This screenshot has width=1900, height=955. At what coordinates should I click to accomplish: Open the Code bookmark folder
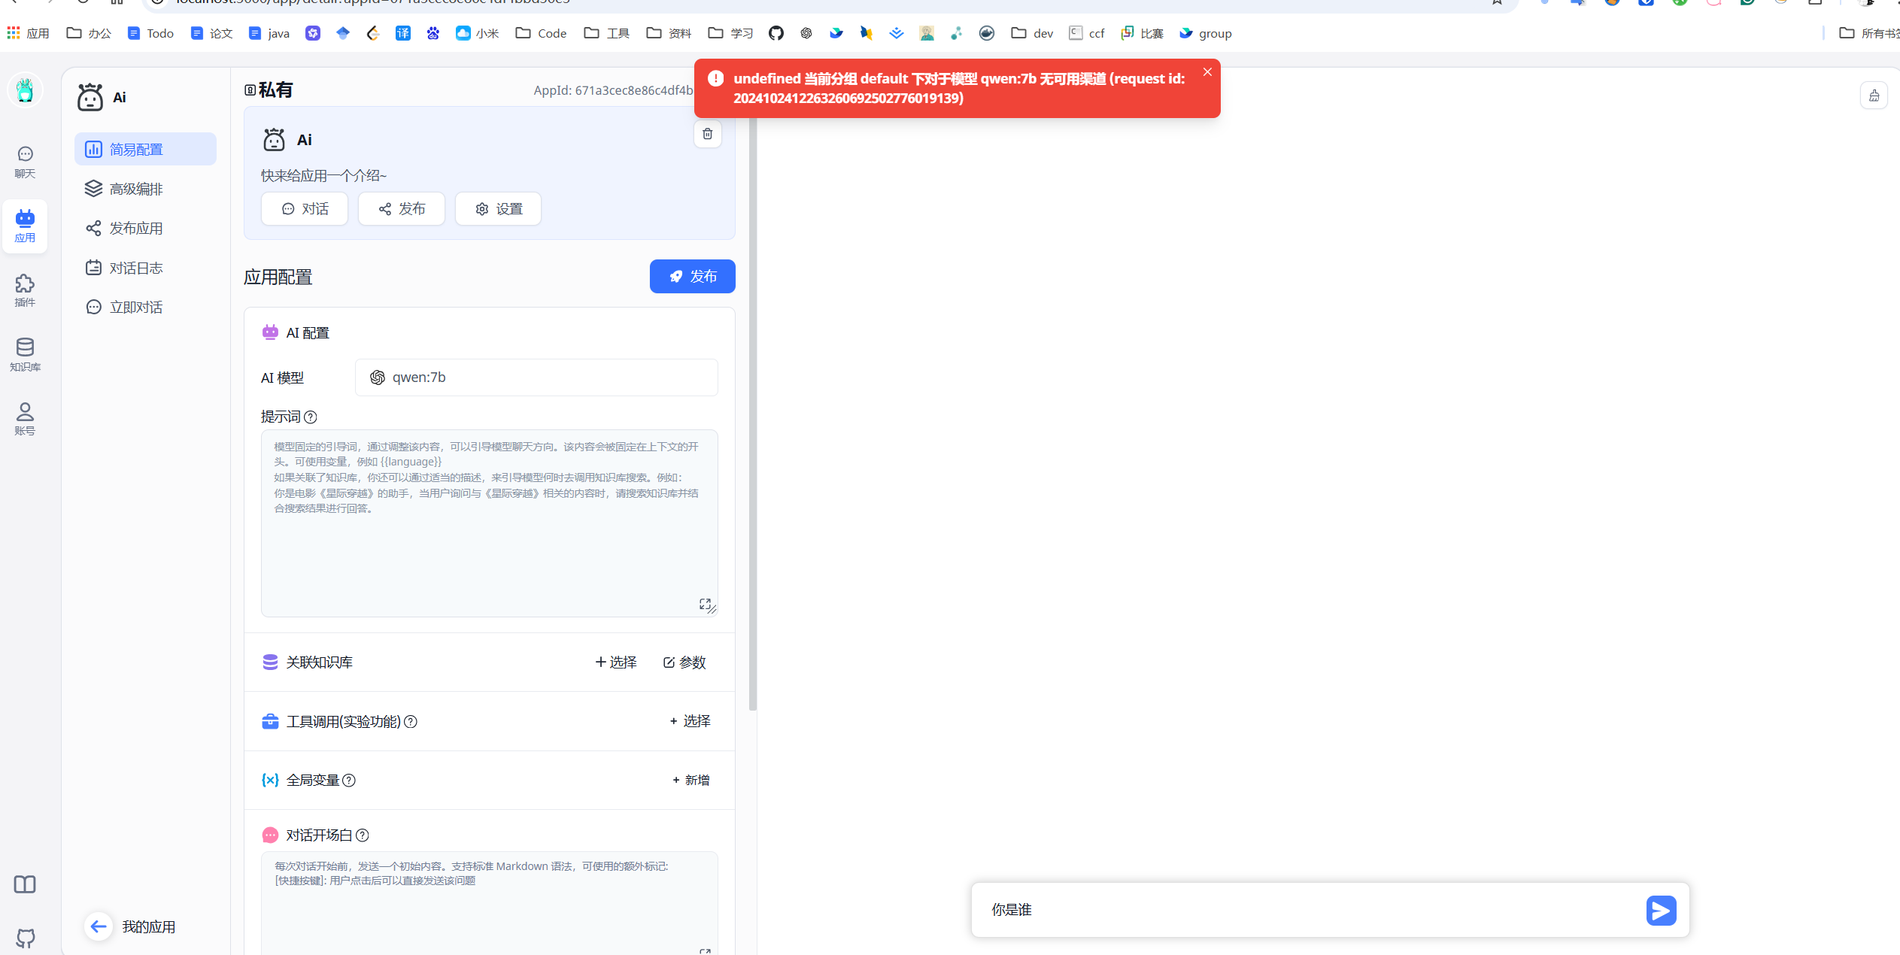click(x=542, y=33)
